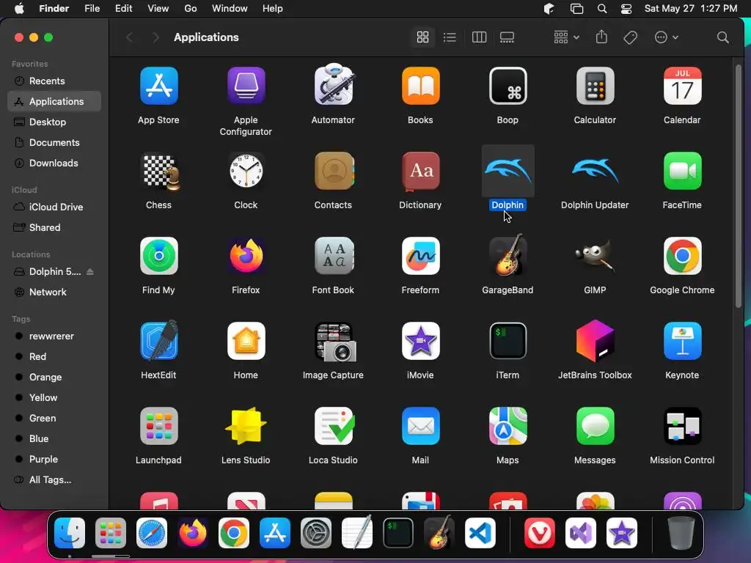Open Downloads in the sidebar

[x=54, y=163]
